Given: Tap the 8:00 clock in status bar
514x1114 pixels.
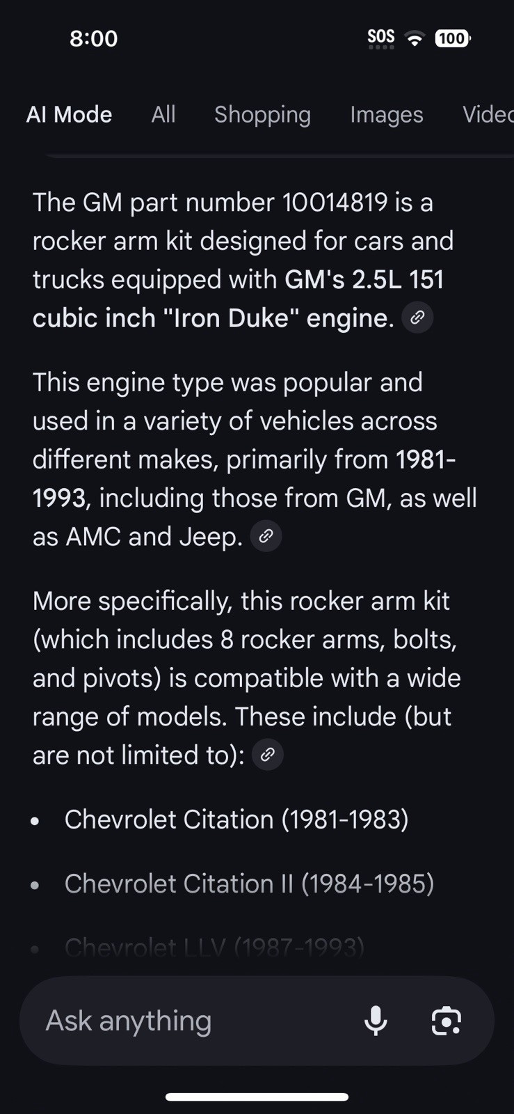Looking at the screenshot, I should coord(93,38).
